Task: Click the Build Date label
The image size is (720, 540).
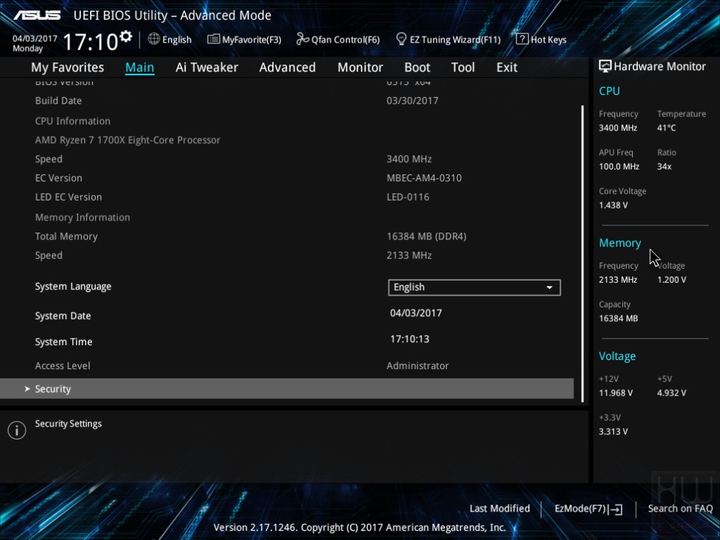Action: (x=58, y=101)
